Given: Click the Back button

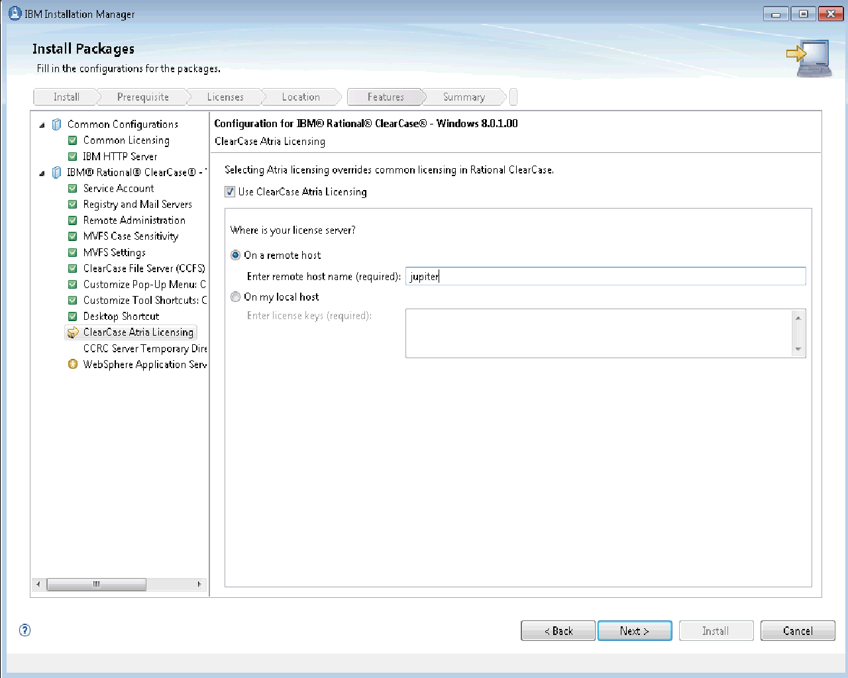Looking at the screenshot, I should [558, 631].
